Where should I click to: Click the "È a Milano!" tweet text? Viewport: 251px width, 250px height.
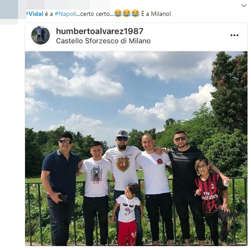tap(156, 14)
